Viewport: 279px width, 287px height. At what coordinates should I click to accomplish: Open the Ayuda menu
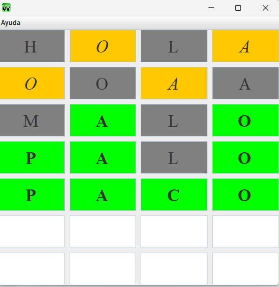coord(11,23)
